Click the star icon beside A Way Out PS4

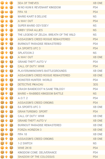click(x=7, y=21)
